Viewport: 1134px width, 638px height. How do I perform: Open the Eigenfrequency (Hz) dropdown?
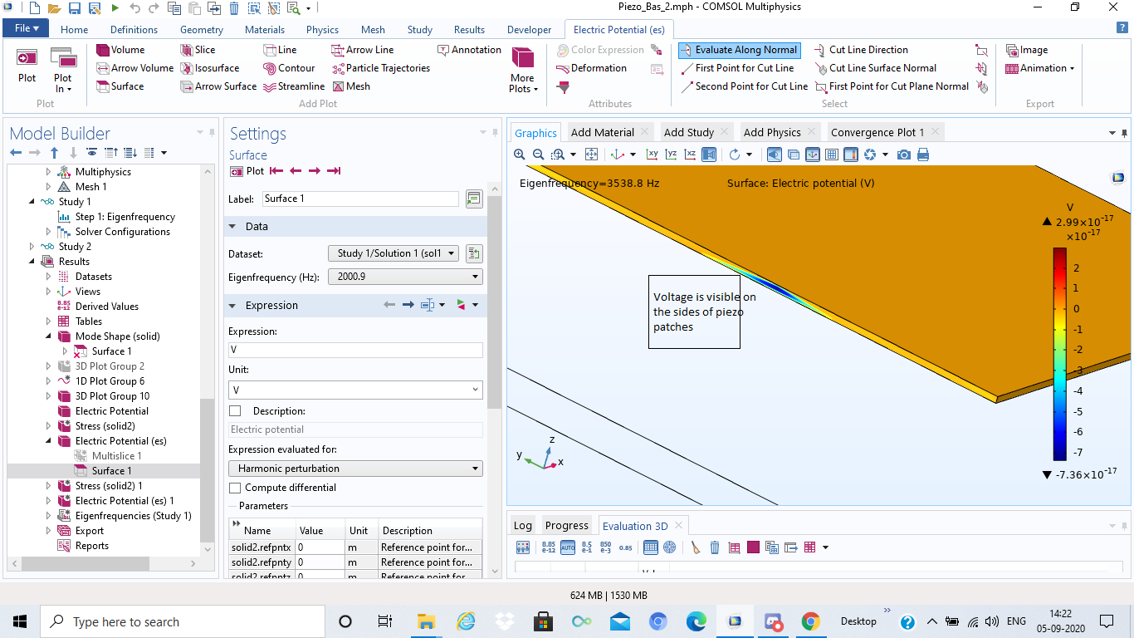coord(405,277)
